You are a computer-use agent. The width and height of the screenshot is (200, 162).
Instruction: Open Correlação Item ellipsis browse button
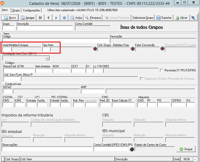click(x=47, y=58)
